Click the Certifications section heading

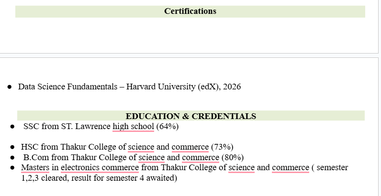(190, 11)
